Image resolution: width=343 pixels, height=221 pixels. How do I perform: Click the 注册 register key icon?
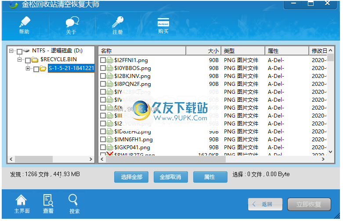pos(118,25)
